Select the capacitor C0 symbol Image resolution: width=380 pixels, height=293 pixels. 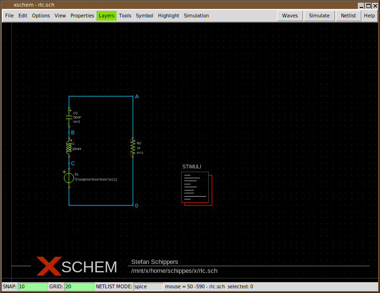point(69,118)
